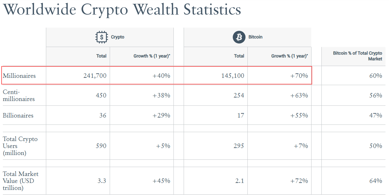Click the Millionaires row label
The width and height of the screenshot is (389, 195).
[x=19, y=76]
